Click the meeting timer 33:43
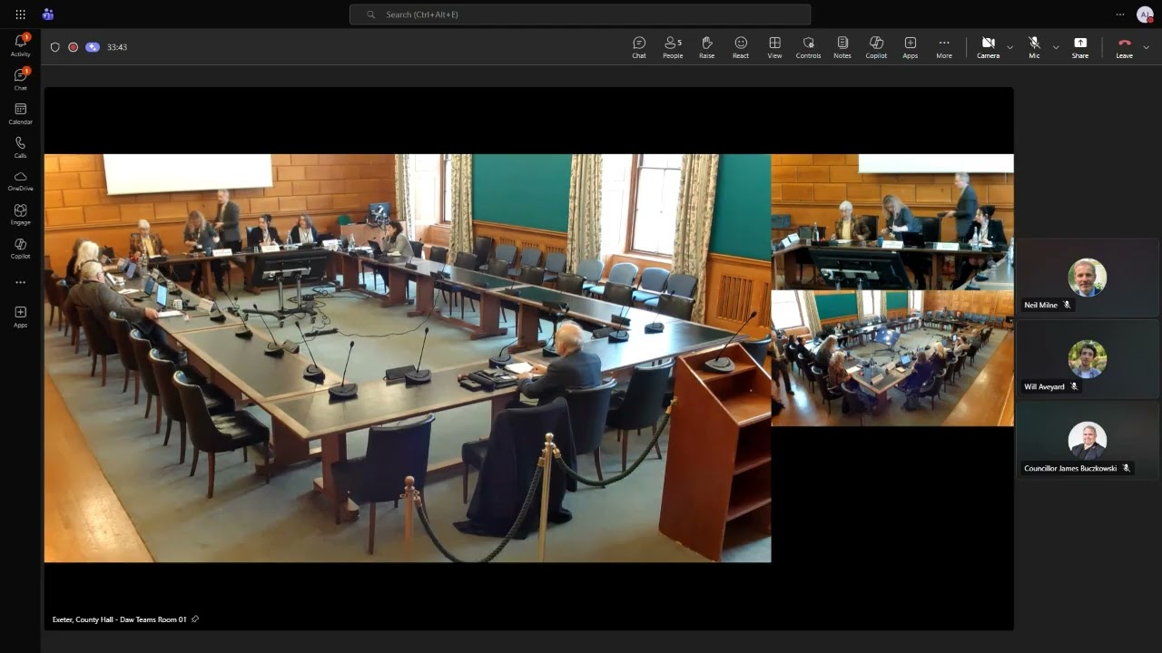The width and height of the screenshot is (1162, 653). [117, 47]
